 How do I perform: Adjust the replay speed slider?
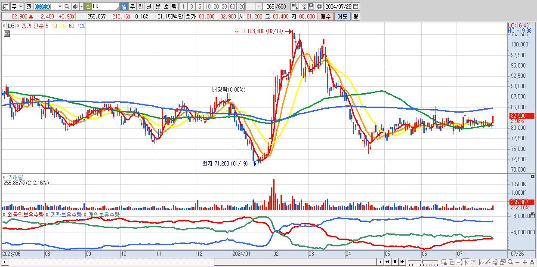(423, 261)
